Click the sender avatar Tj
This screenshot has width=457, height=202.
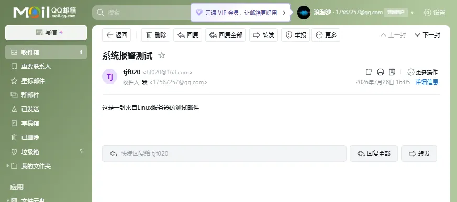coord(109,77)
